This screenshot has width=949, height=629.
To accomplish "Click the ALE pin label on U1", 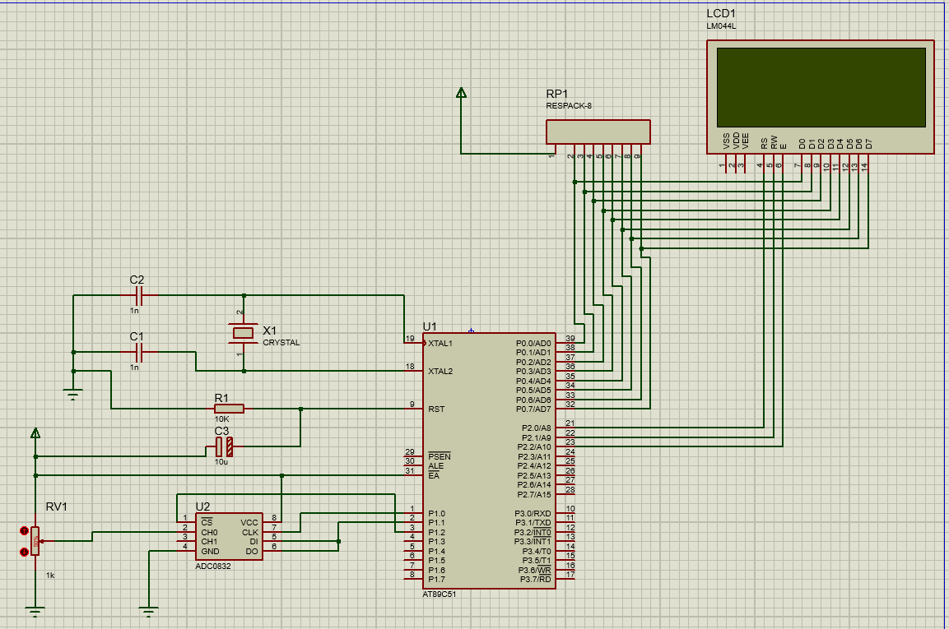I will click(435, 465).
